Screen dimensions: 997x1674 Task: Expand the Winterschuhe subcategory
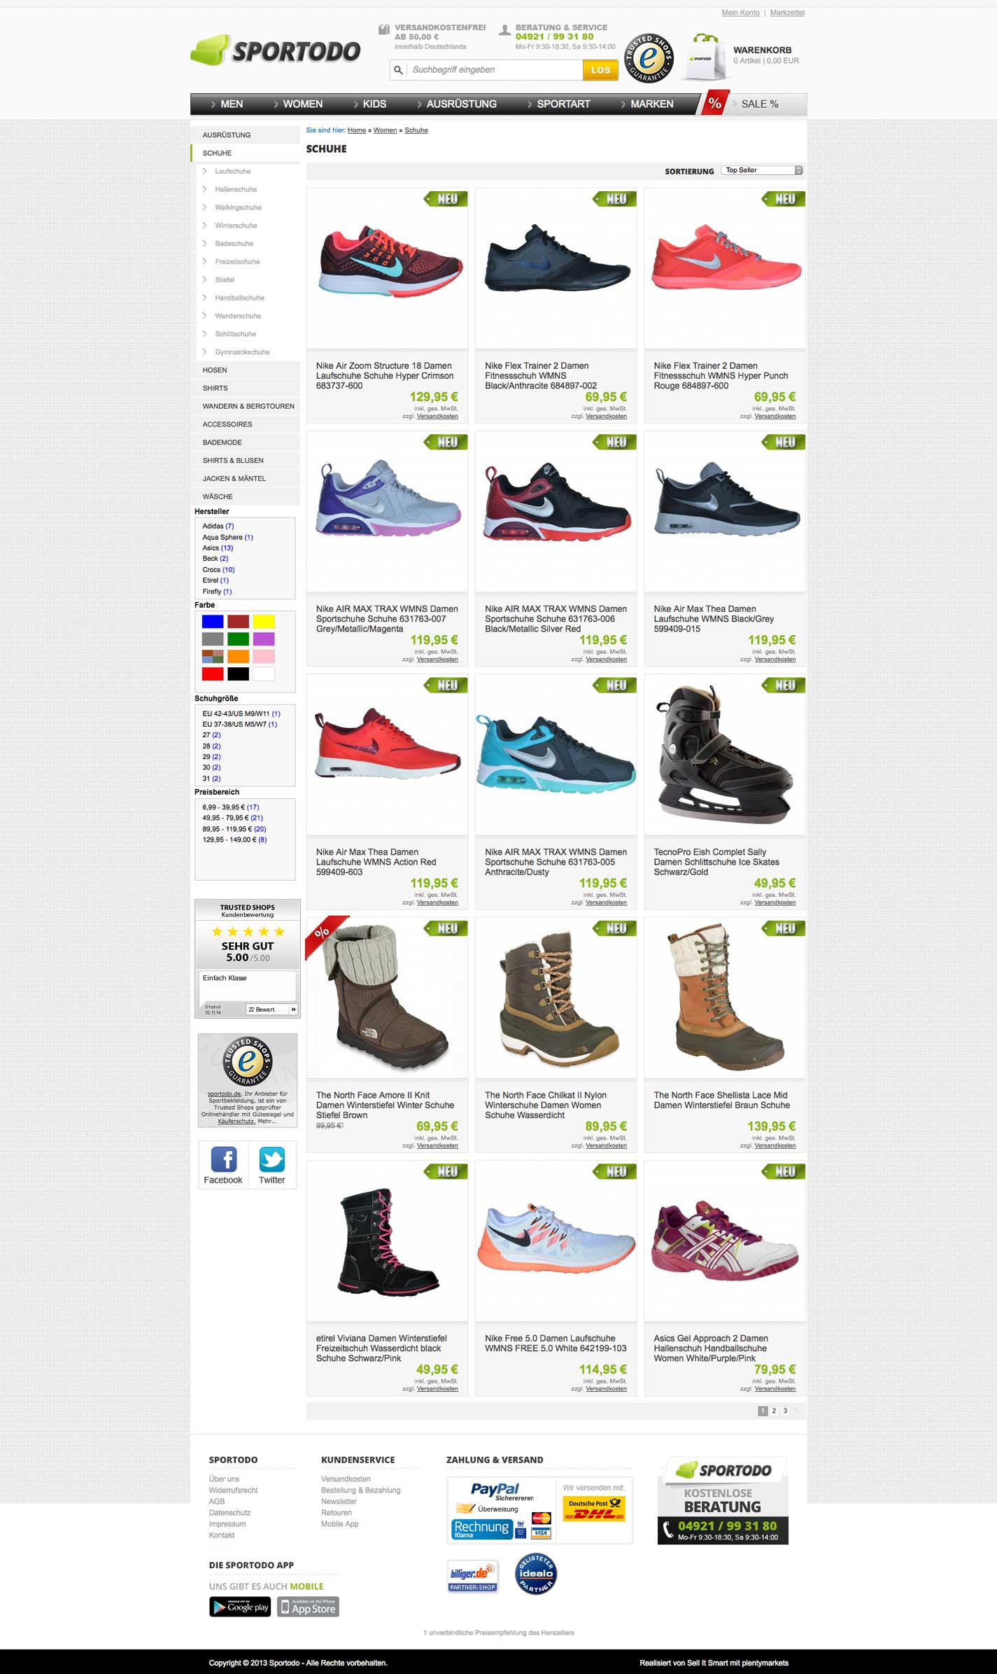point(236,225)
